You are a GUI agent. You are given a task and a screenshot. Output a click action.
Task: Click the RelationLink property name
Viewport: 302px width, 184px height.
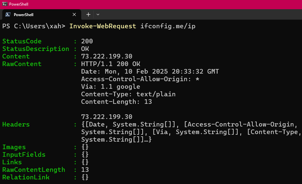(26, 177)
